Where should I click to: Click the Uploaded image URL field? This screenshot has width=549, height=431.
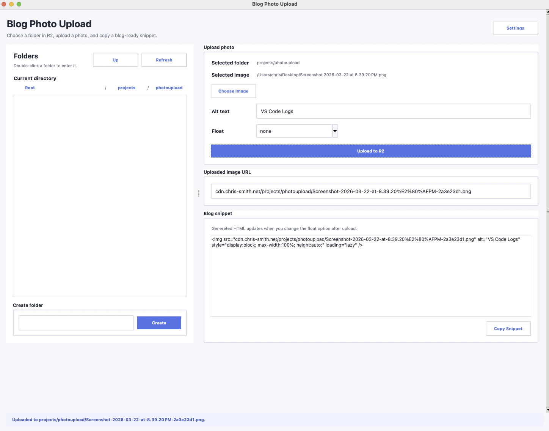(x=370, y=191)
